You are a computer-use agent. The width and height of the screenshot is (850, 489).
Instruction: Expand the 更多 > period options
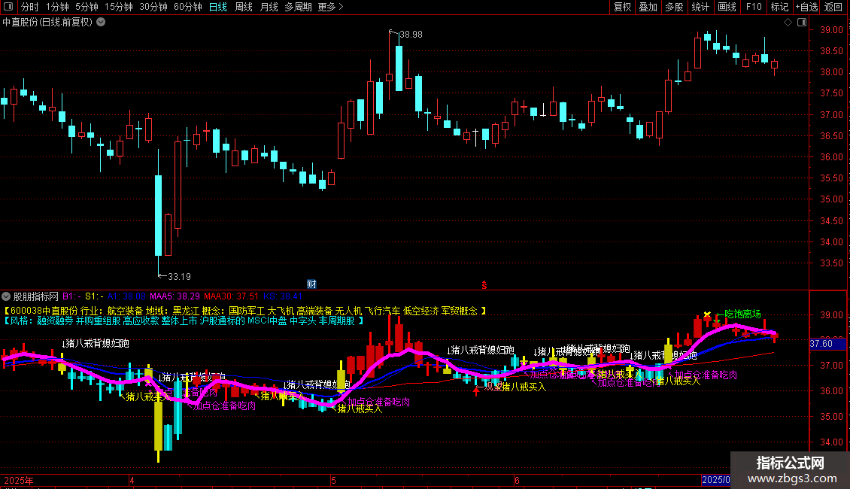click(330, 7)
